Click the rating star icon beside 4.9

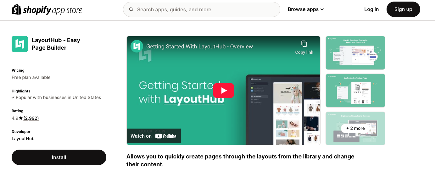(21, 118)
